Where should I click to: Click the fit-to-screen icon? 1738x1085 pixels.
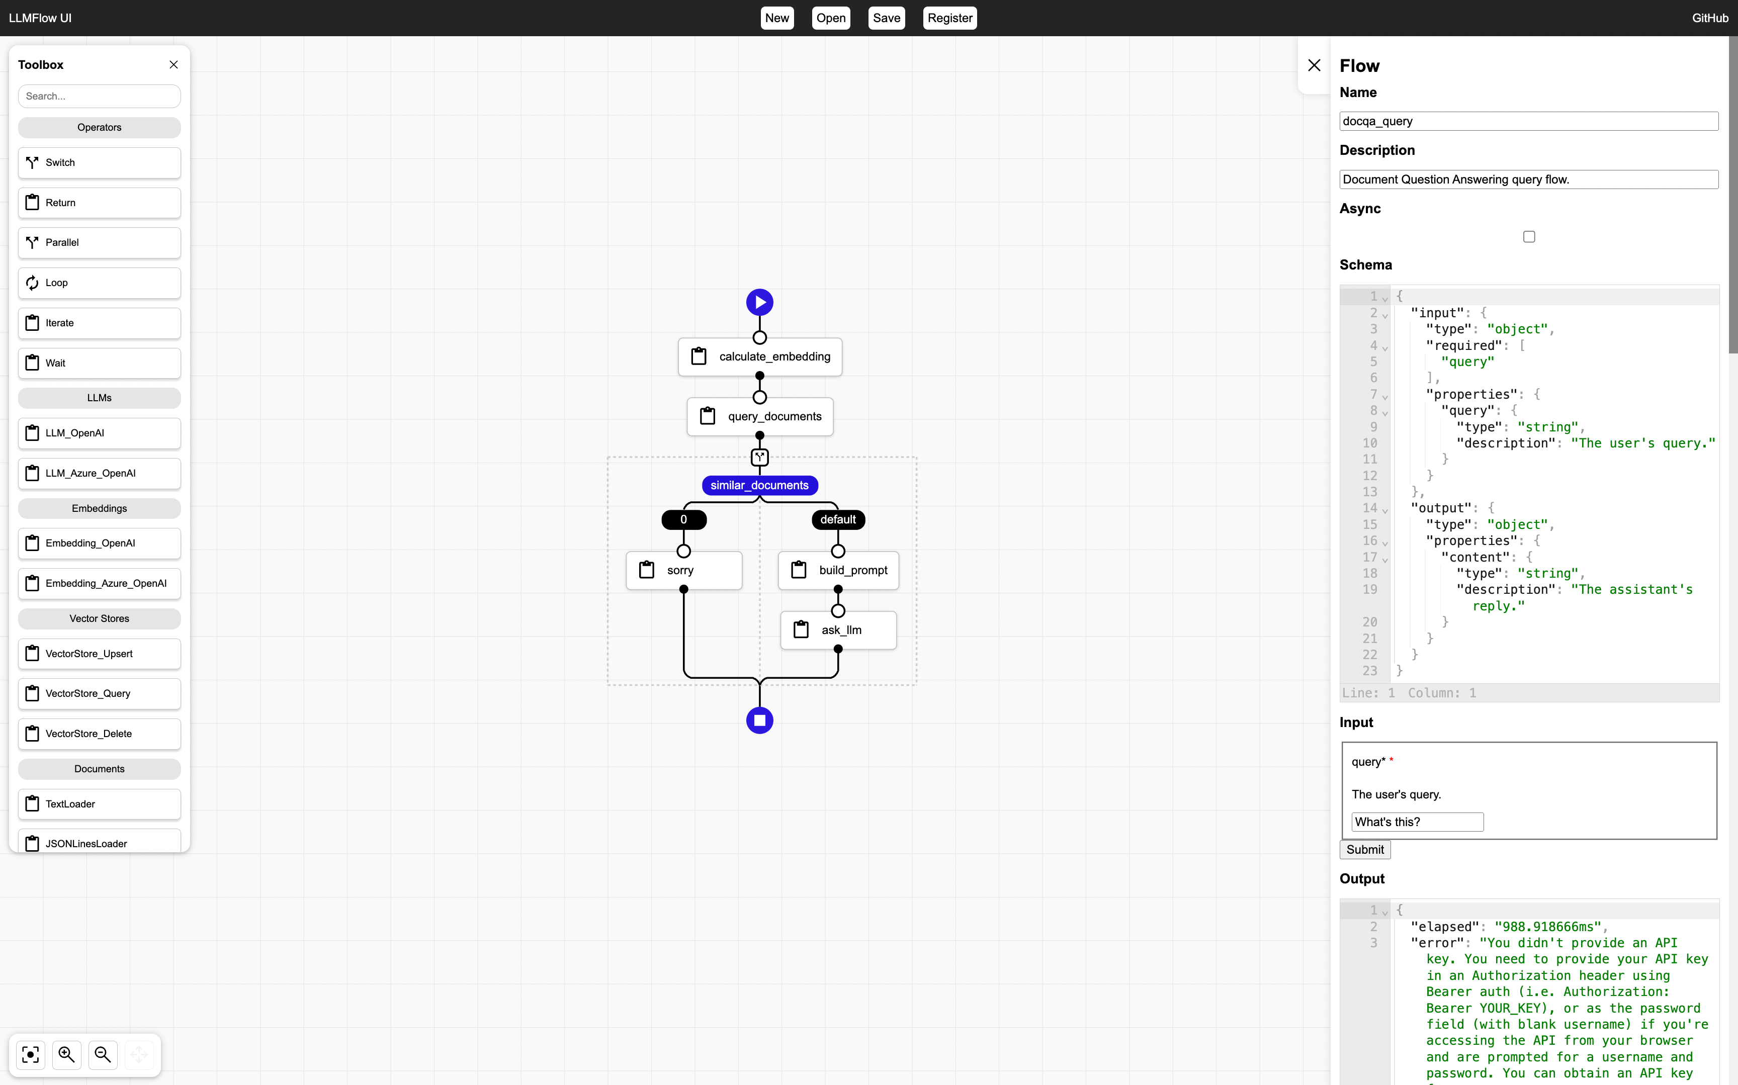click(30, 1054)
